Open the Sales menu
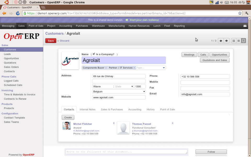251x157 pixels. tap(21, 26)
